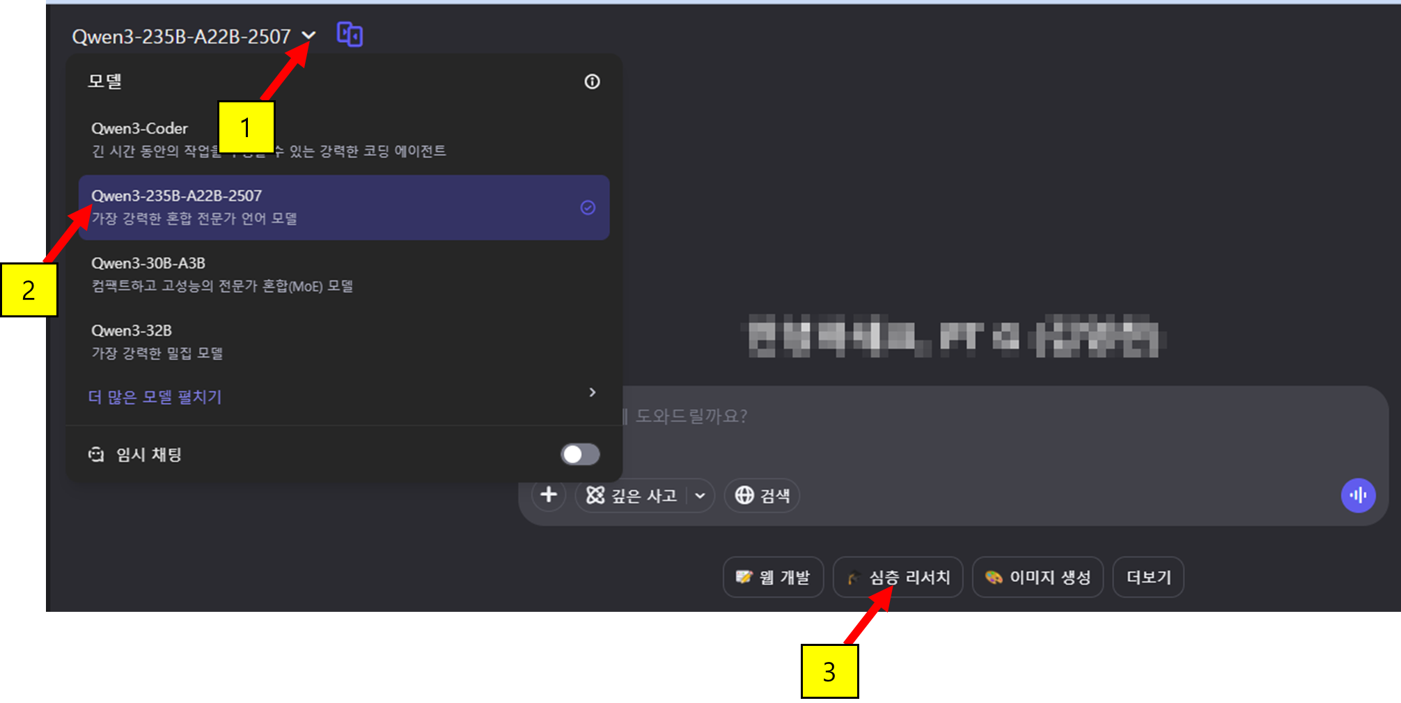Enable 깊은 사고 deep thinking mode
Screen dimensions: 1401x703
click(632, 496)
